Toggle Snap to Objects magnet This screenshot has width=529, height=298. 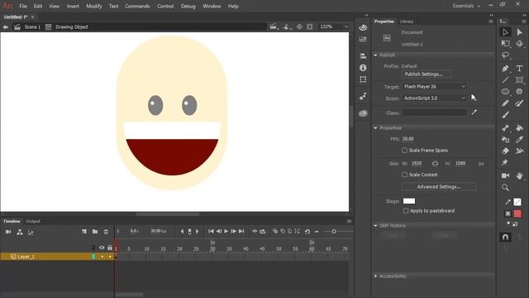(505, 238)
